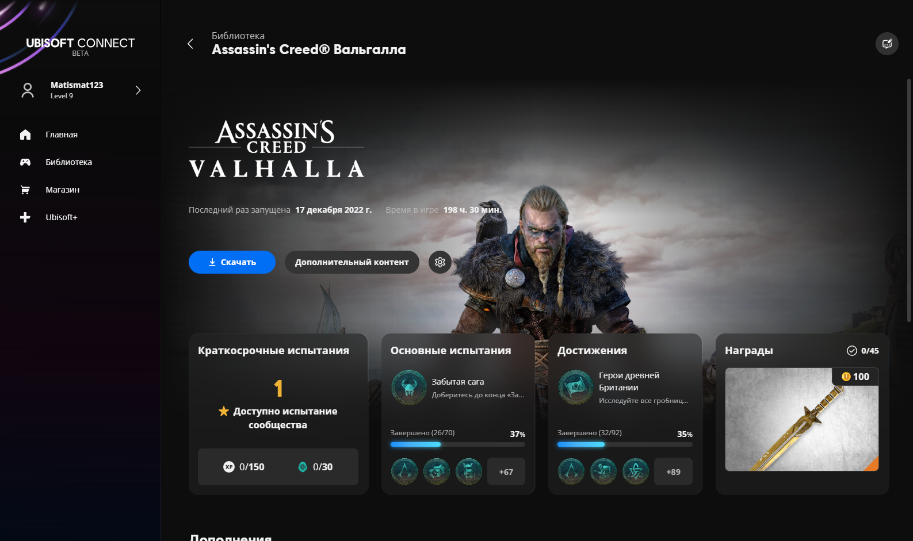Image resolution: width=913 pixels, height=541 pixels.
Task: Select the Герои древней Британии achievement icon
Action: (576, 387)
